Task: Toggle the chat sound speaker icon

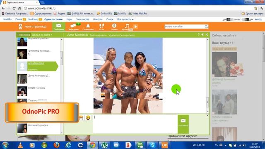Action: (202, 34)
